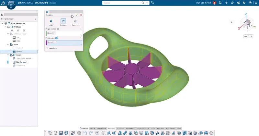Screen dimensions: 259x136
Task: Remove Body.1 from Target bodies
Action: click(55, 33)
